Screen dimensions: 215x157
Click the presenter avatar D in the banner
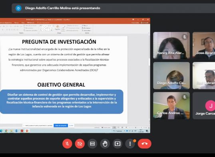pyautogui.click(x=18, y=8)
